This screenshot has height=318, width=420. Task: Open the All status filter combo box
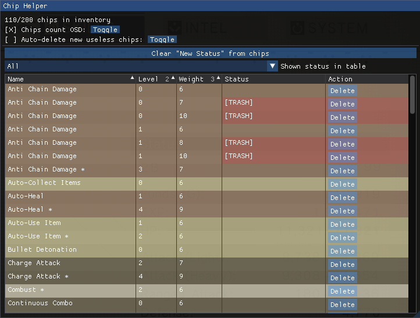pyautogui.click(x=141, y=66)
